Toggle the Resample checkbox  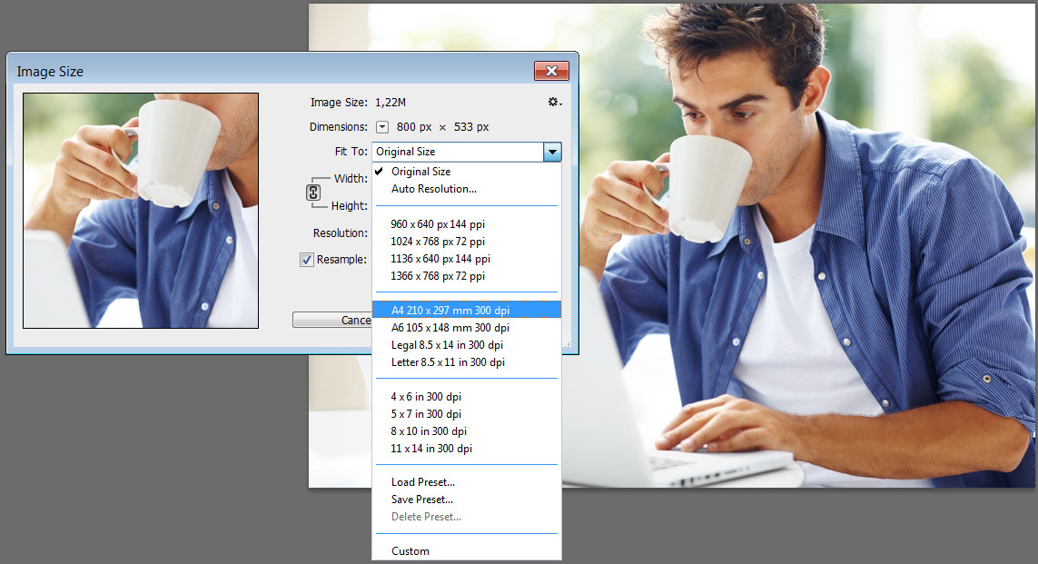(x=307, y=260)
